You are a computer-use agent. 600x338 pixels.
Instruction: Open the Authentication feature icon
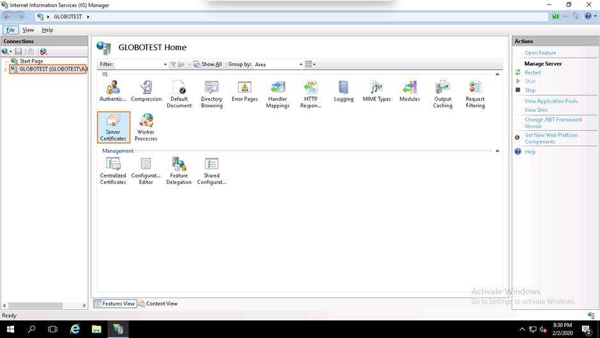coord(113,91)
